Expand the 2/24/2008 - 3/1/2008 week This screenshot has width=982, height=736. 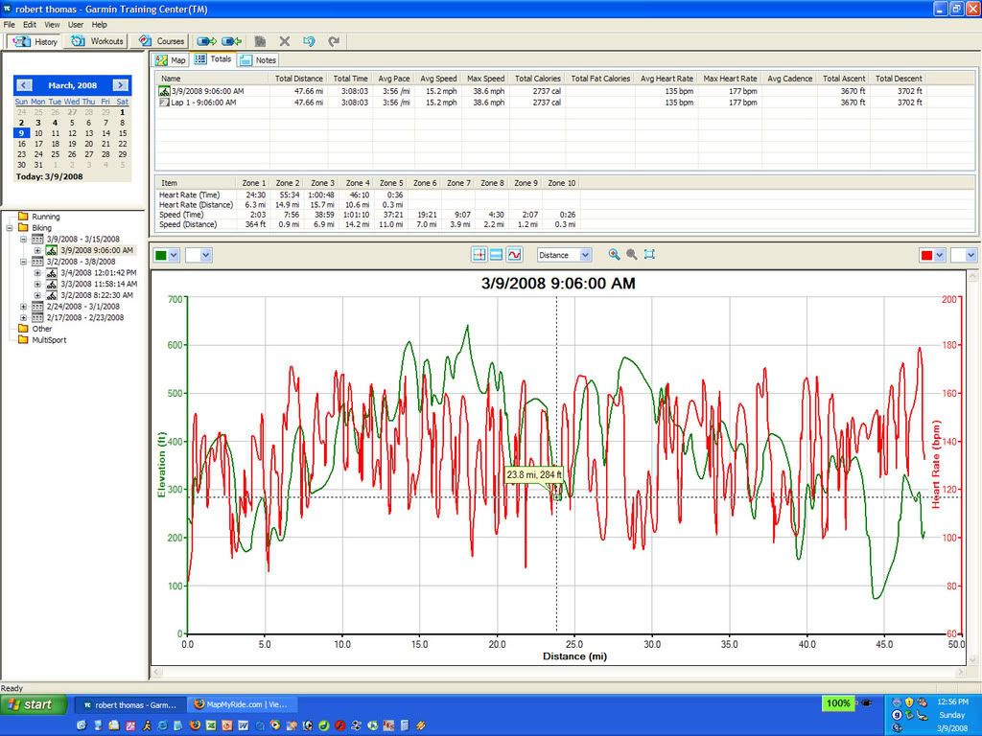(23, 307)
